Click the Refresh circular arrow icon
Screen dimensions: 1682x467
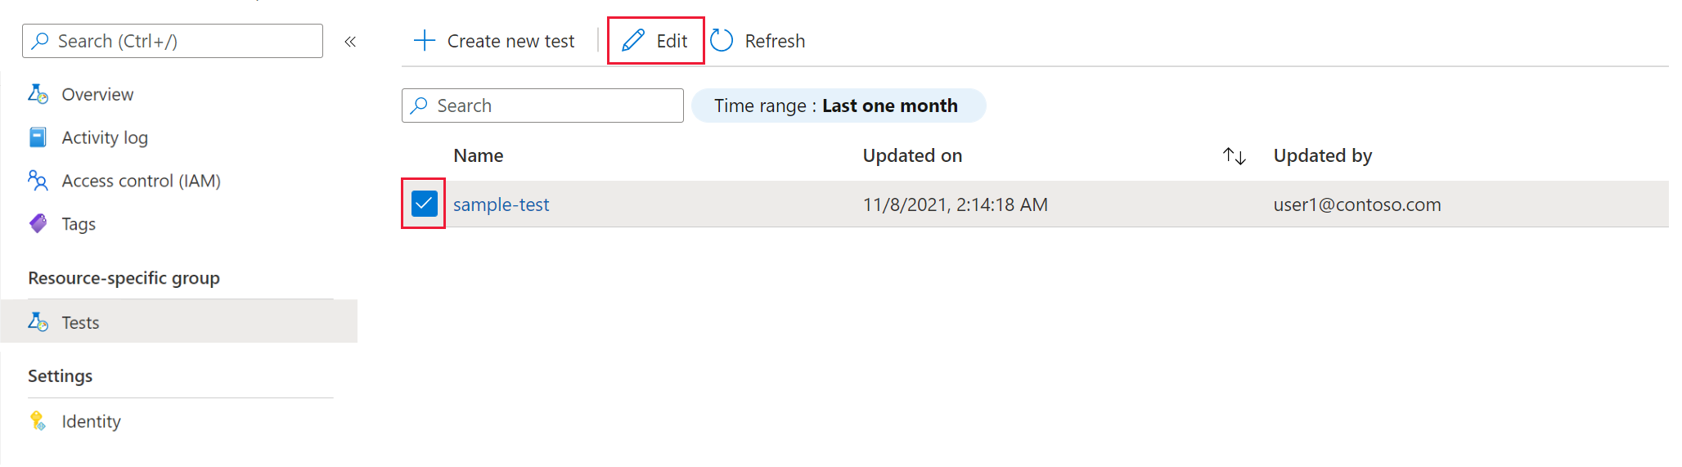[x=722, y=40]
